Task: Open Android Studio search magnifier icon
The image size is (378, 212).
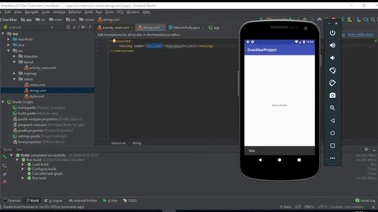Action: click(373, 19)
